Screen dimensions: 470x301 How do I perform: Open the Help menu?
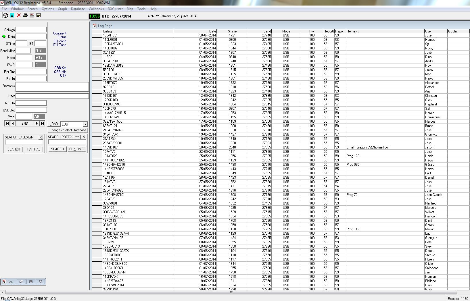(153, 9)
